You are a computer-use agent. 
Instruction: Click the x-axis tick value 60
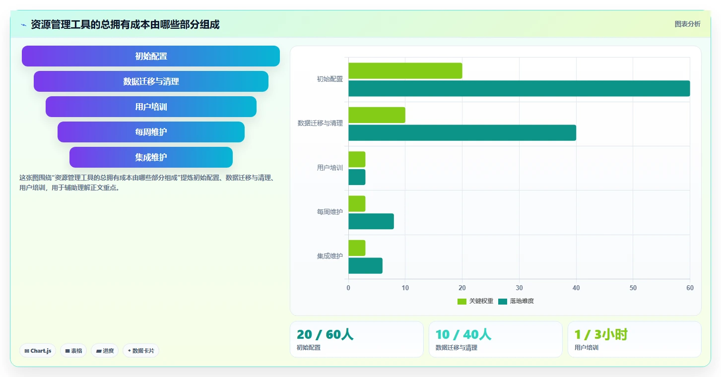pos(690,288)
